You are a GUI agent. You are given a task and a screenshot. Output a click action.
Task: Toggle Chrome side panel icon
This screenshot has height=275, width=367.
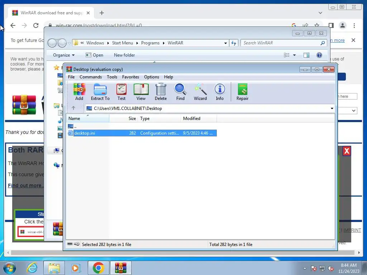[331, 25]
